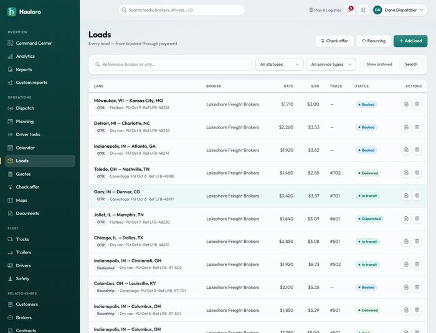Delete the Joliet to Memphis load

(x=417, y=219)
